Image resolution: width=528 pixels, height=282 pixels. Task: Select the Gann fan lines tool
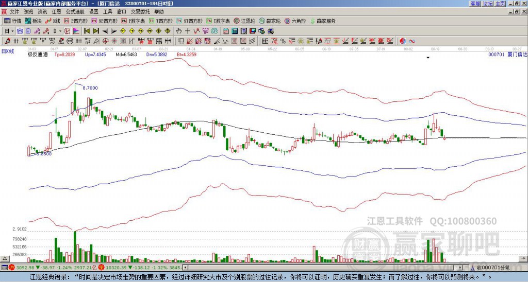point(190,41)
